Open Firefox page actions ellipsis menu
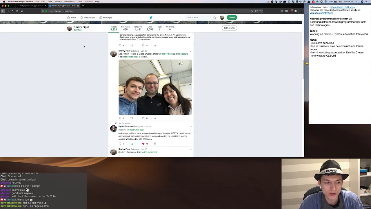The image size is (371, 209). [x=248, y=11]
